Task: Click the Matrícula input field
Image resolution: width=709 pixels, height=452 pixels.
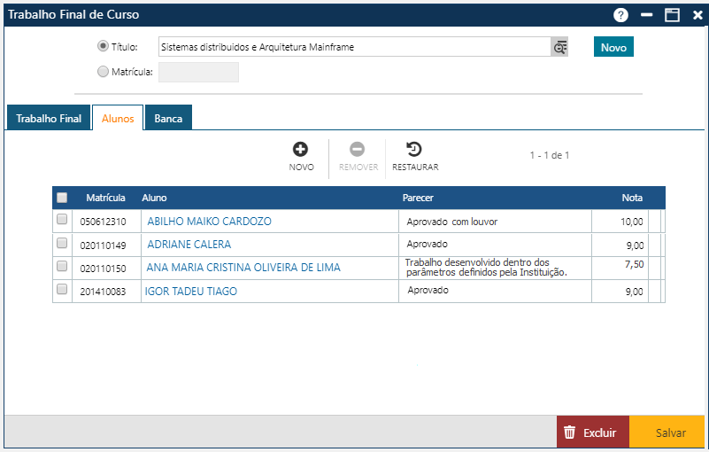Action: coord(198,72)
